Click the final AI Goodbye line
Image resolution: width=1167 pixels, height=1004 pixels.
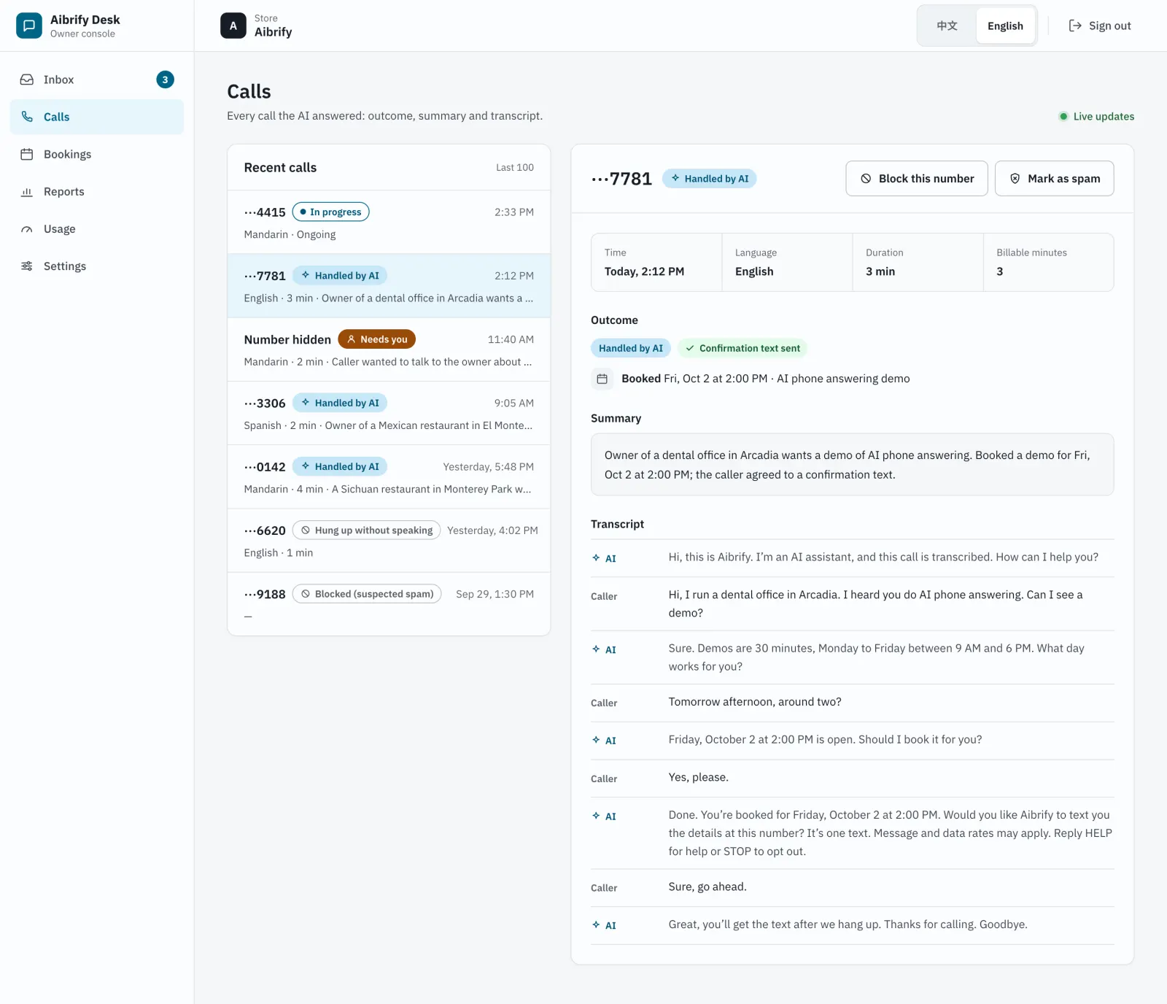click(x=848, y=925)
